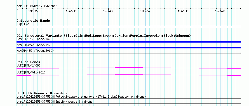Click the blue gain bar for nsv1061317

coord(129,42)
